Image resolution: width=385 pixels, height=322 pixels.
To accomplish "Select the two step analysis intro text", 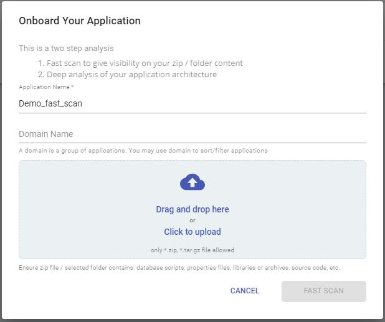I will coord(66,49).
